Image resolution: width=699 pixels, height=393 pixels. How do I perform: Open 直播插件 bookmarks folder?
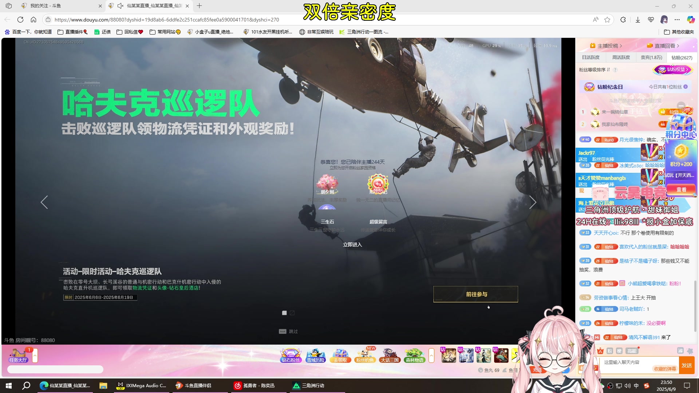73,32
